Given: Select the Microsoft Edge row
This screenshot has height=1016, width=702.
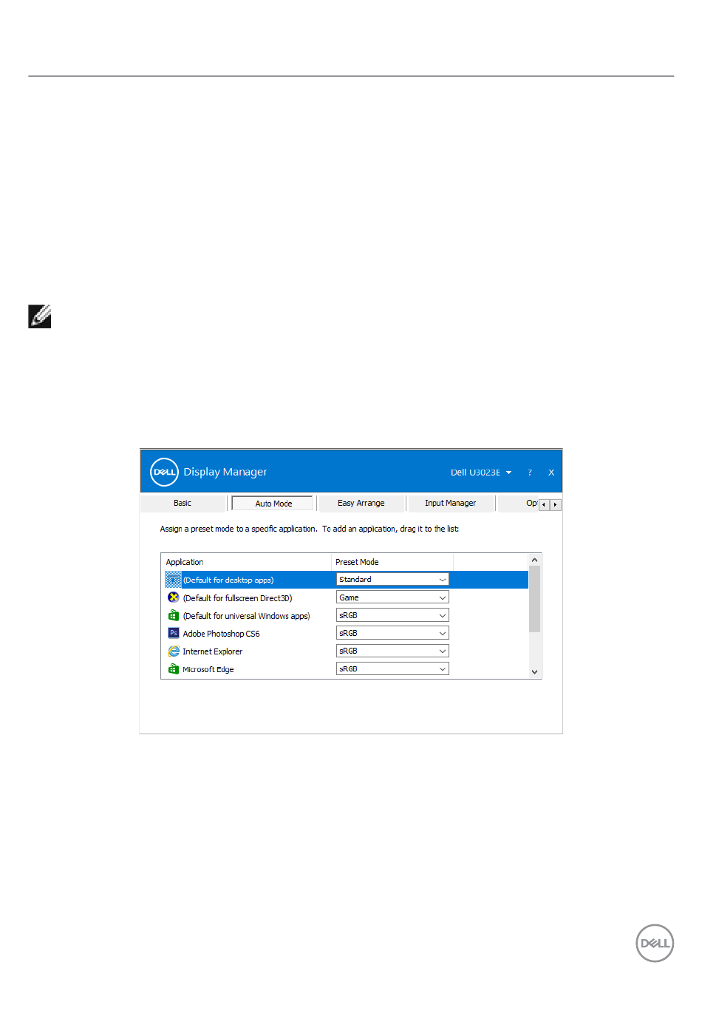Looking at the screenshot, I should (x=345, y=668).
